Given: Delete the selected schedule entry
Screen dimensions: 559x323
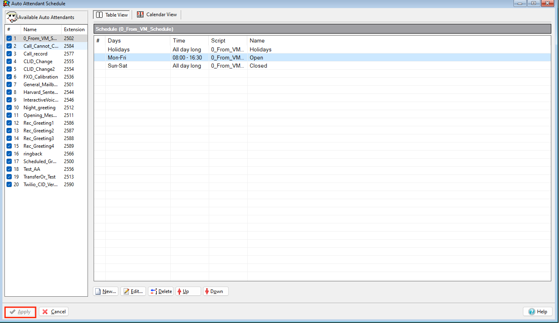Looking at the screenshot, I should click(x=161, y=291).
